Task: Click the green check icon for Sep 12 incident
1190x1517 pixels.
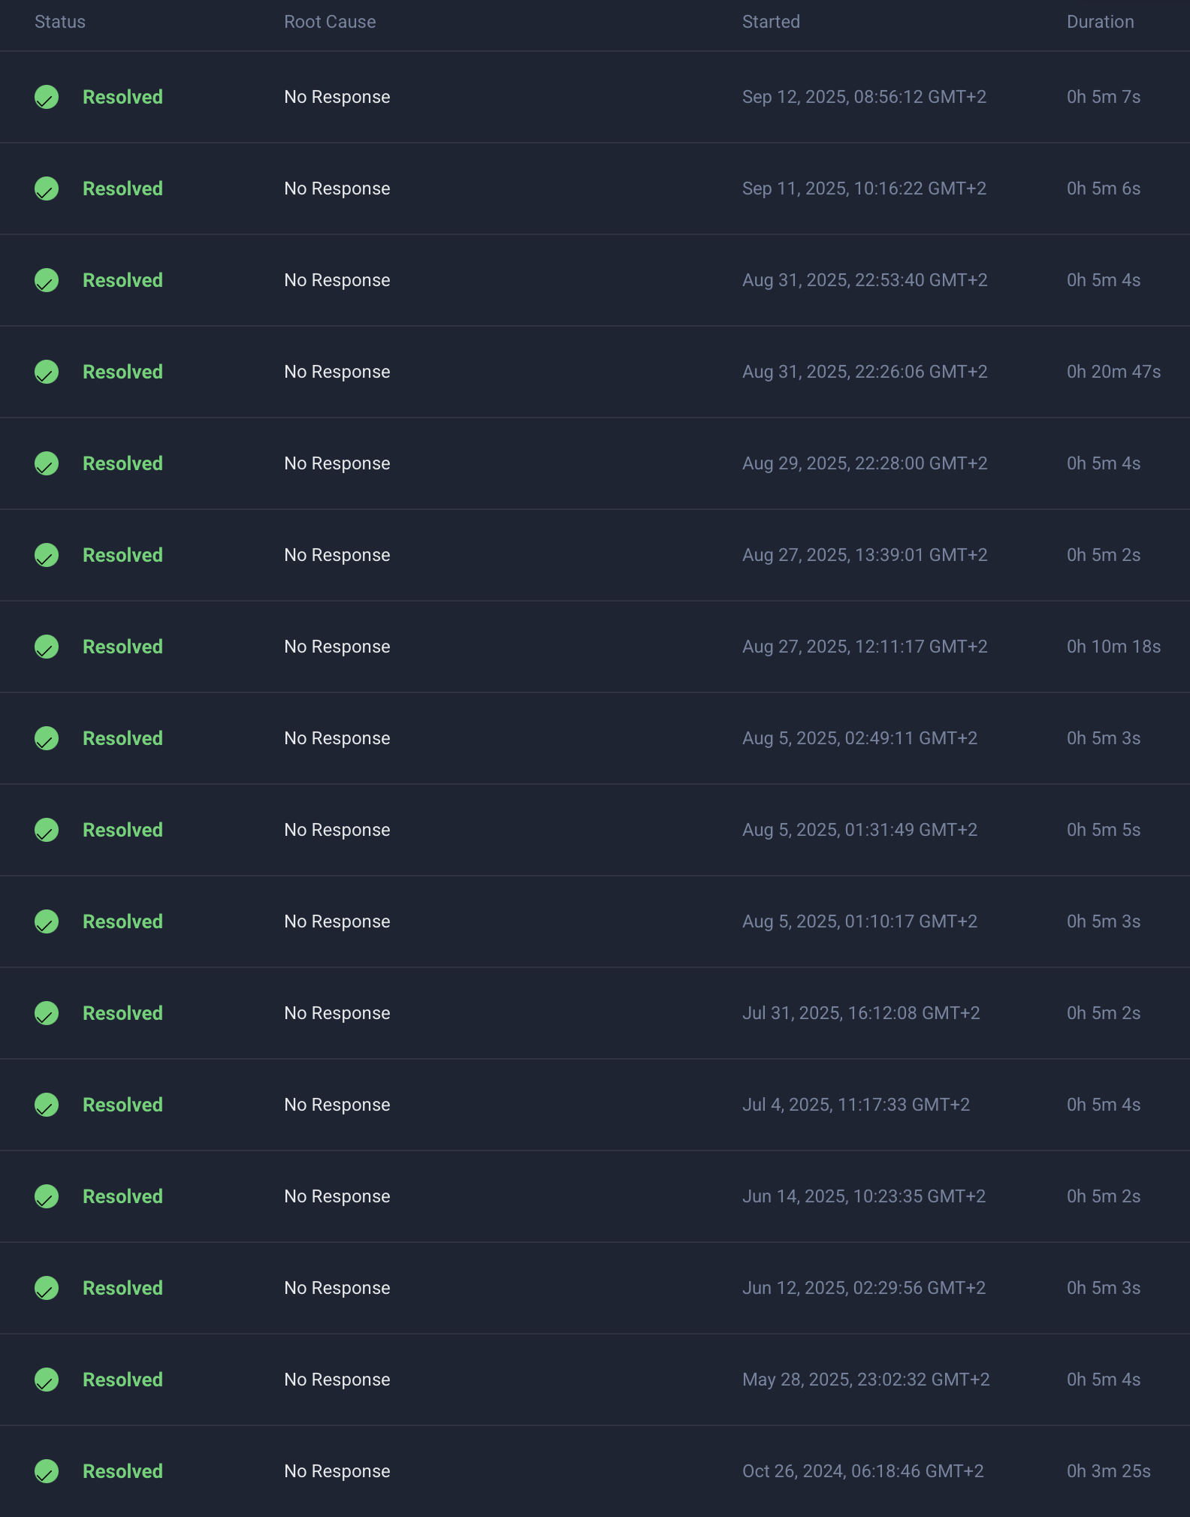Action: point(47,97)
